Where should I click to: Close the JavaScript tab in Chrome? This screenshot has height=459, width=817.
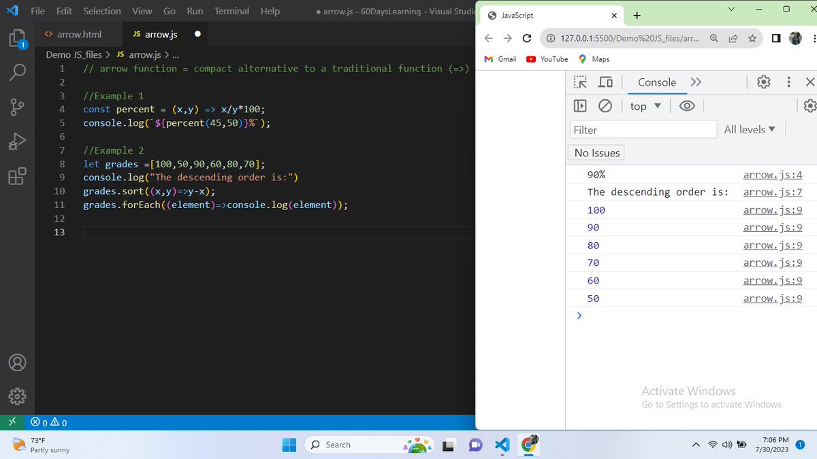614,15
